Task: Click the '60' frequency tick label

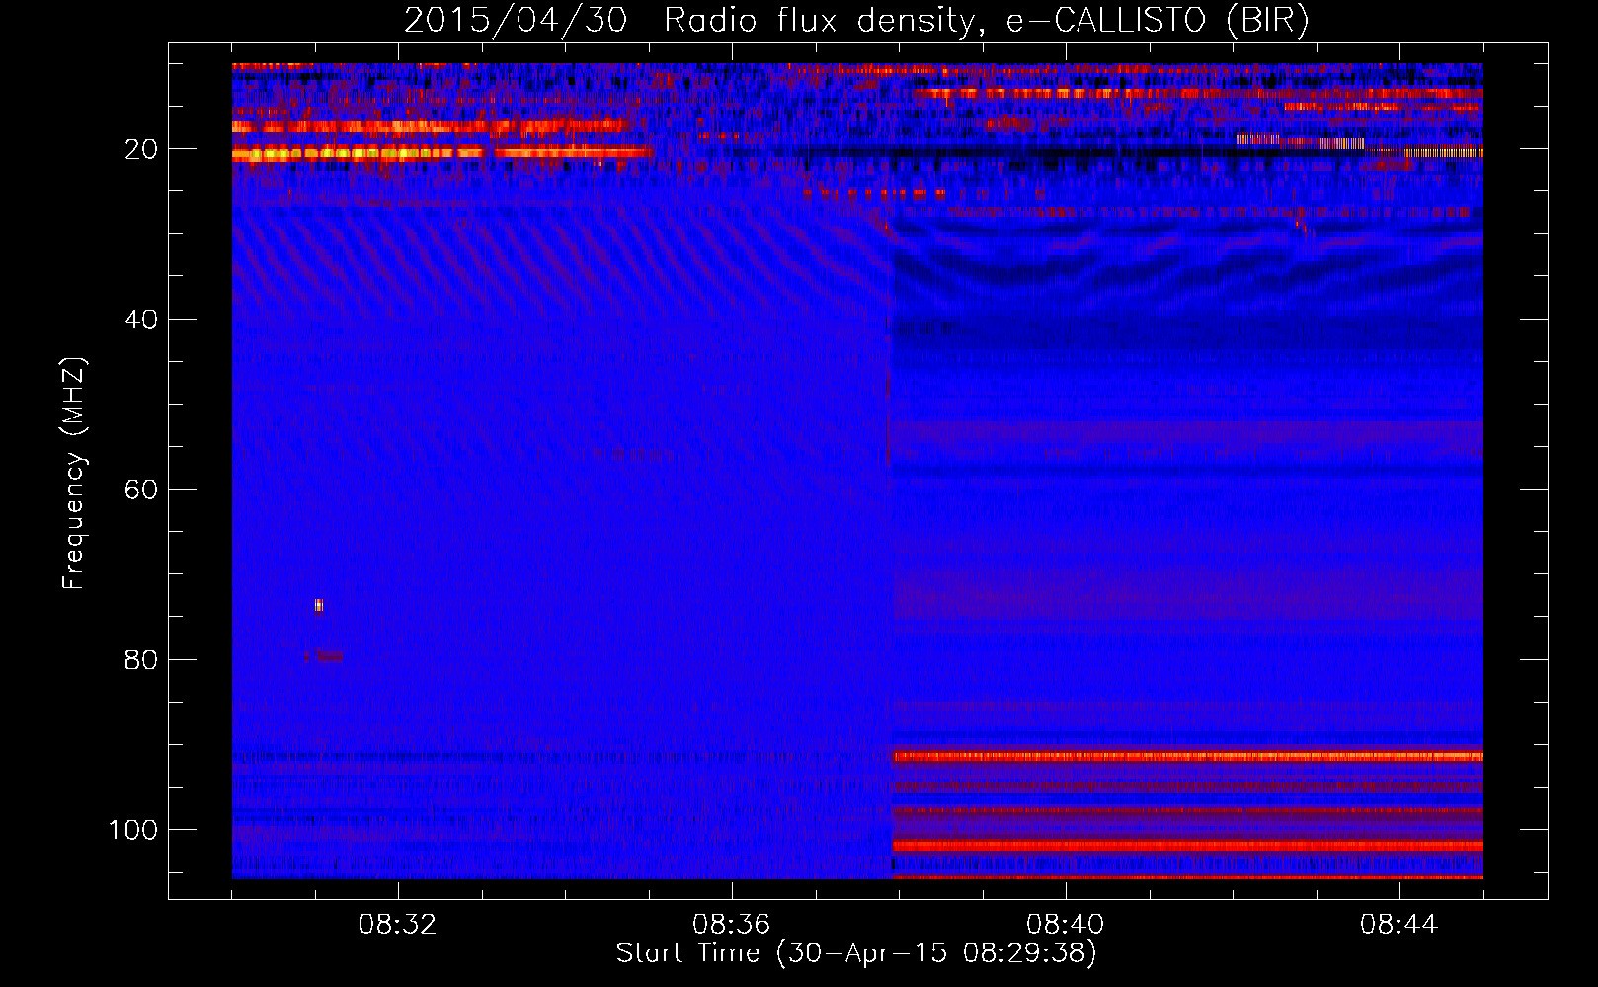Action: coord(141,490)
